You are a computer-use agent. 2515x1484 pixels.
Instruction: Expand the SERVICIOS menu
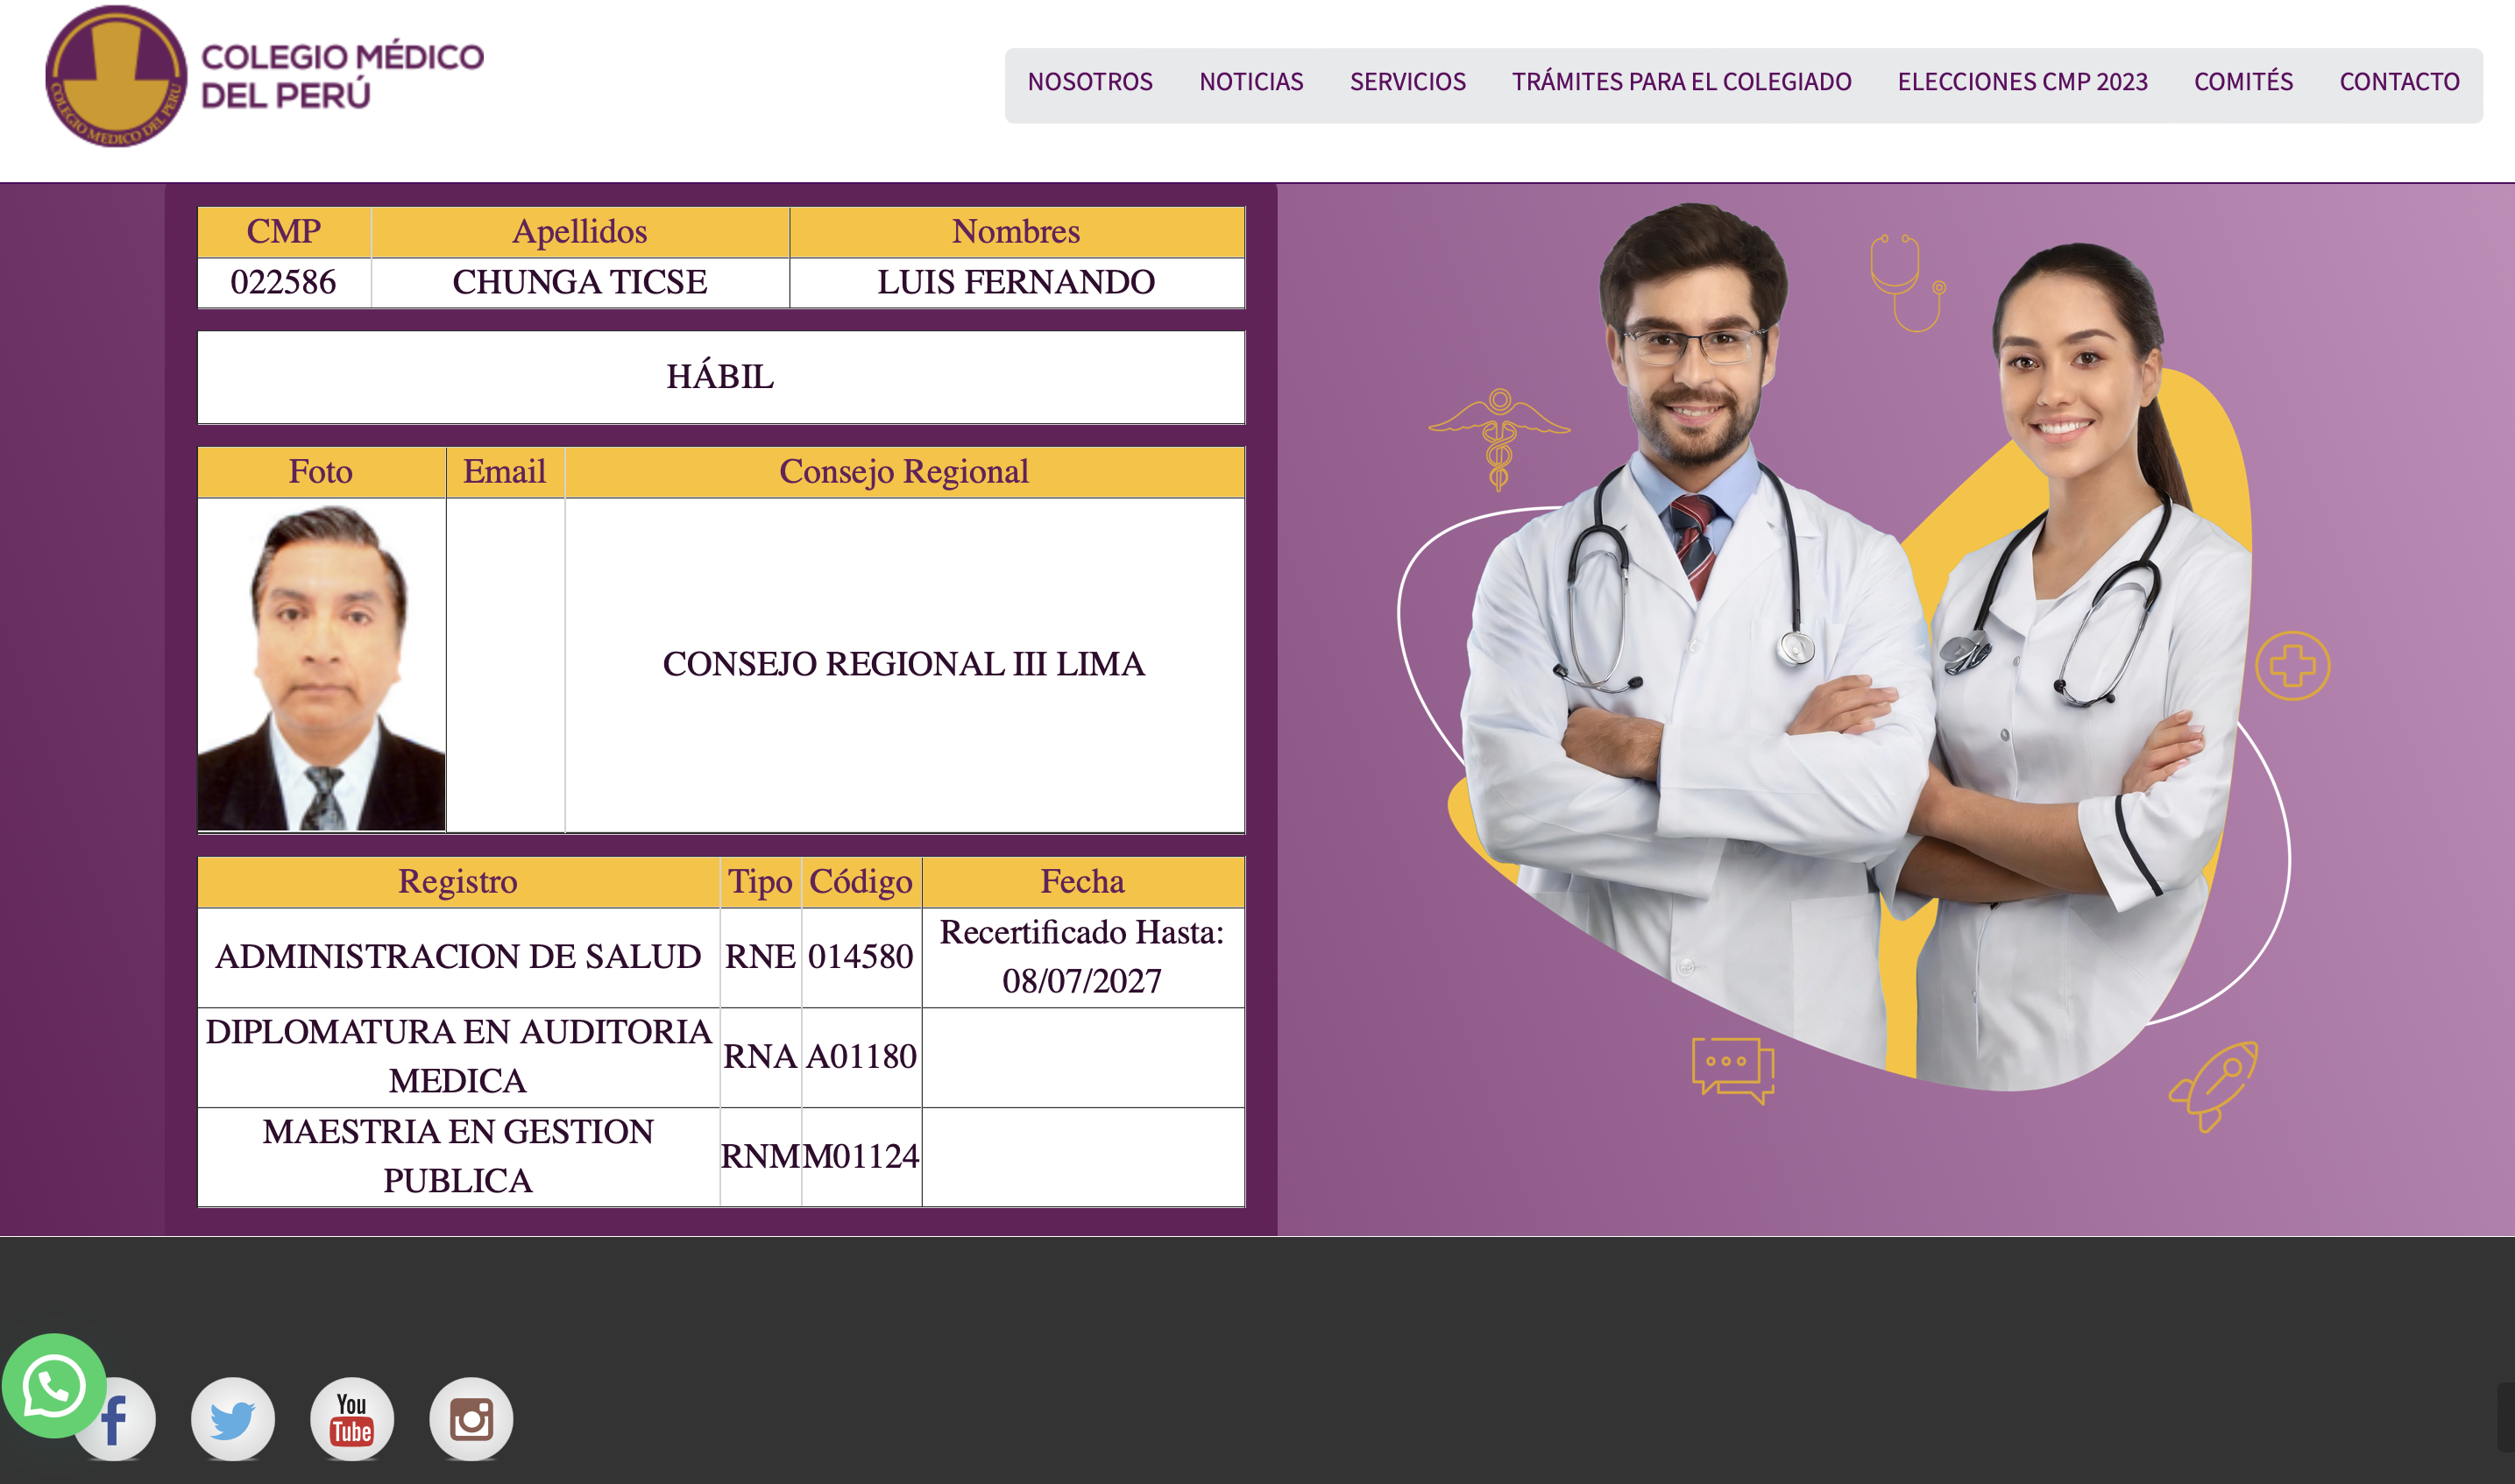click(x=1407, y=82)
